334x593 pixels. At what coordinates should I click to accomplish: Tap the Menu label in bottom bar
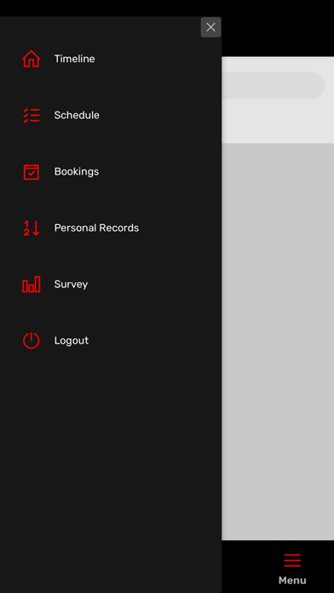(x=292, y=580)
